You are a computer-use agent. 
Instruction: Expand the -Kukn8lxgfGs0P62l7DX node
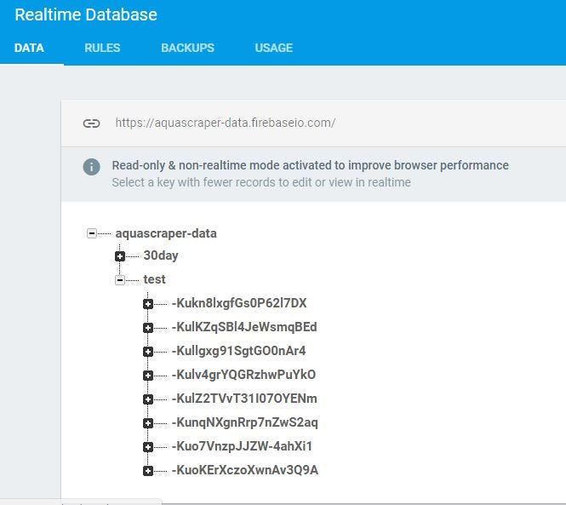tap(148, 304)
